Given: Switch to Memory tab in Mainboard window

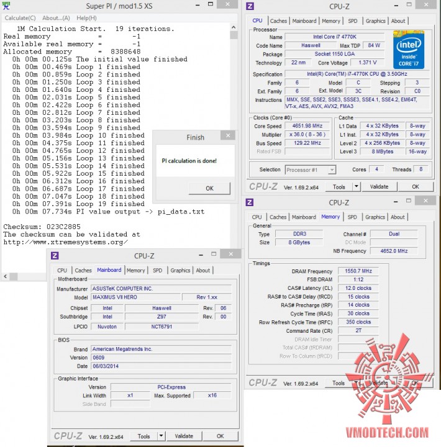Looking at the screenshot, I should coord(136,270).
